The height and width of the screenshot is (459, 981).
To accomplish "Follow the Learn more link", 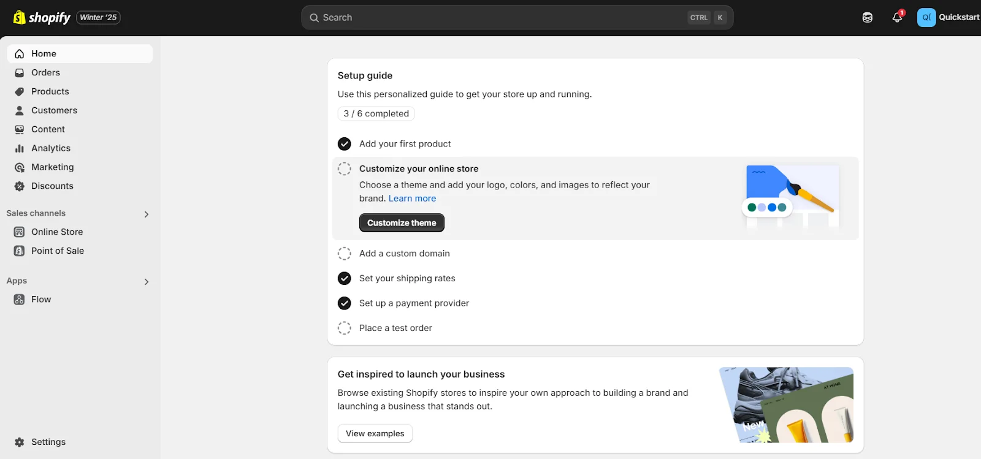I will pyautogui.click(x=412, y=199).
